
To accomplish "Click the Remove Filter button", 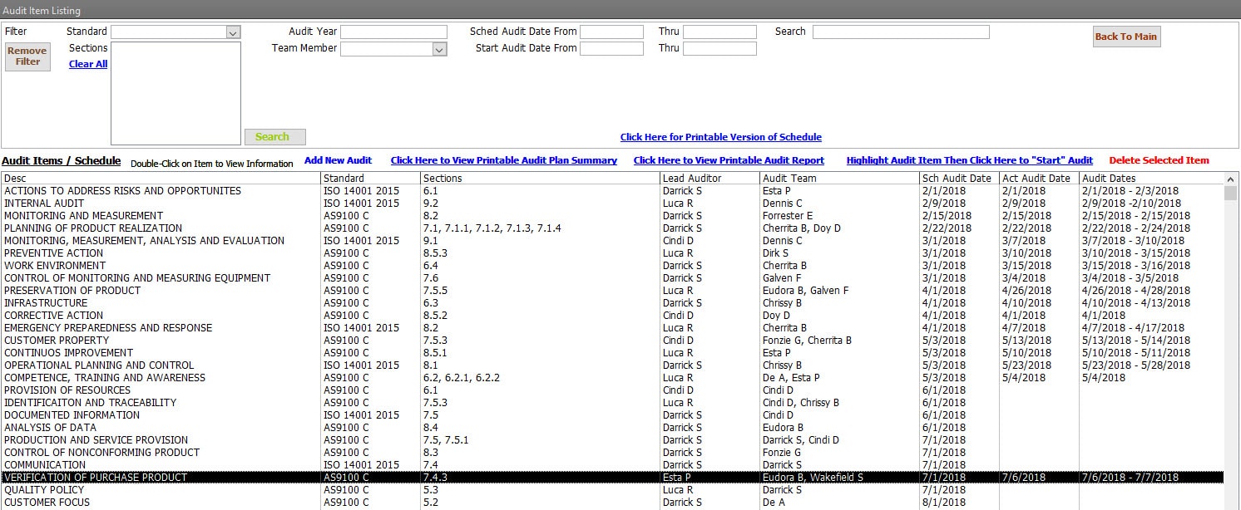I will (27, 56).
